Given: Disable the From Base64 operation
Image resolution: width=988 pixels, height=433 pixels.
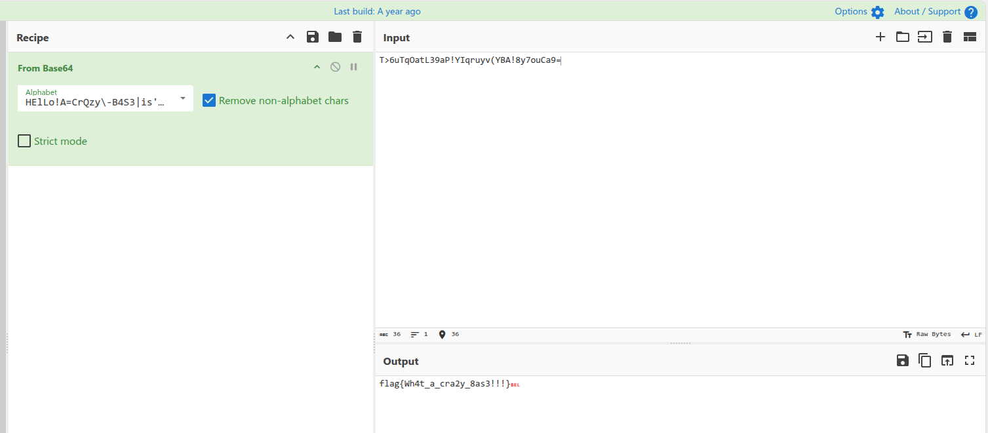Looking at the screenshot, I should coord(335,67).
